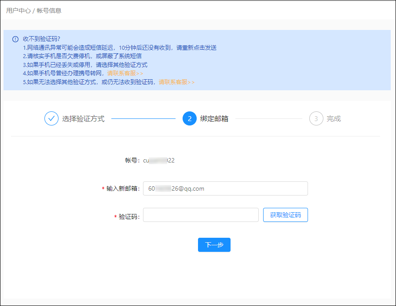Screen dimensions: 396x306
Task: Click the checkmark icon for step one
Action: click(51, 118)
